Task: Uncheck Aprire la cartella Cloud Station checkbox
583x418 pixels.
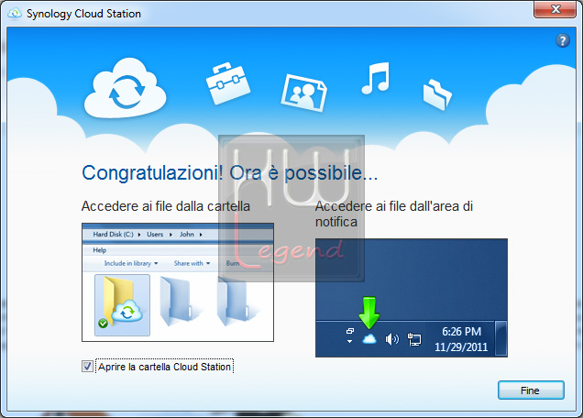Action: pos(87,367)
